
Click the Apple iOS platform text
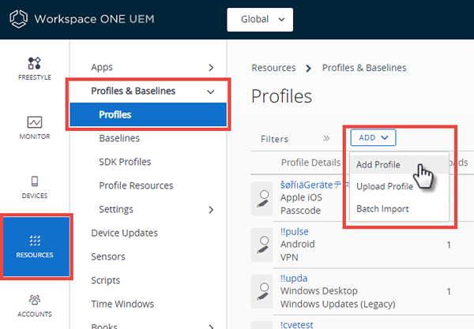(x=301, y=197)
